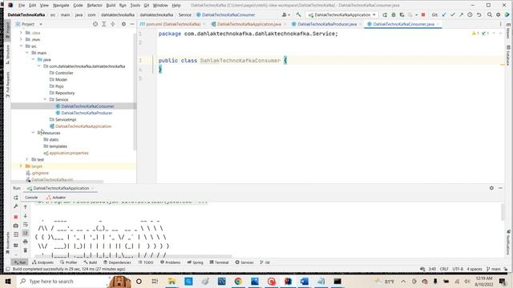
Task: Expand the target folder node
Action: click(22, 166)
